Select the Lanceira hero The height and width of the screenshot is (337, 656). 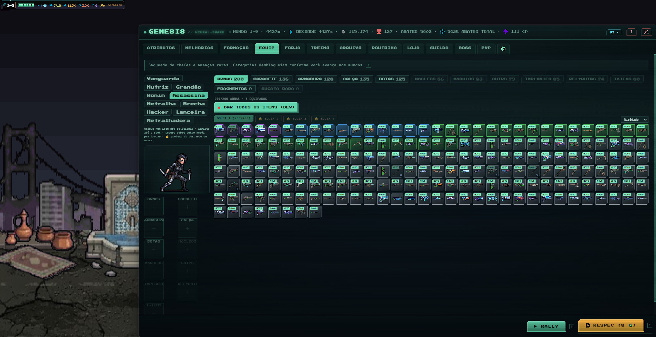(x=190, y=112)
